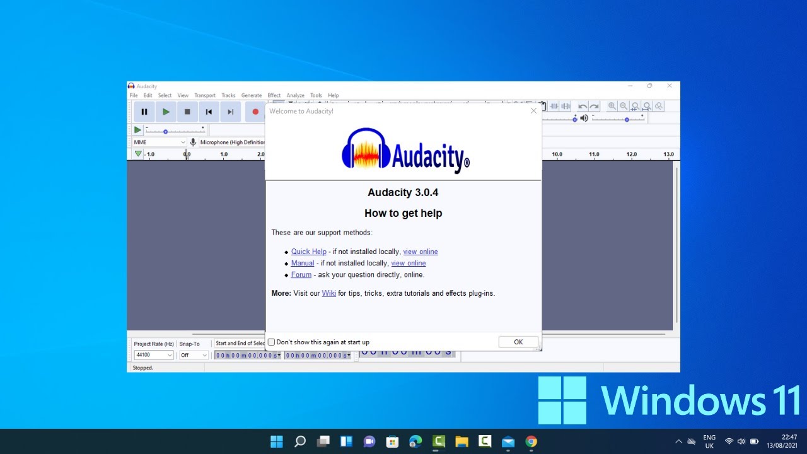Image resolution: width=807 pixels, height=454 pixels.
Task: Click Skip to End button
Action: click(230, 112)
